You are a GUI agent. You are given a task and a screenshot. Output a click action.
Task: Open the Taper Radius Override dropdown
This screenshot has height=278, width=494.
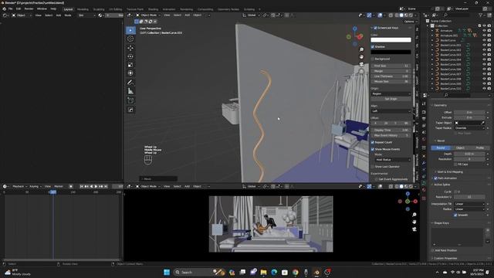click(469, 128)
